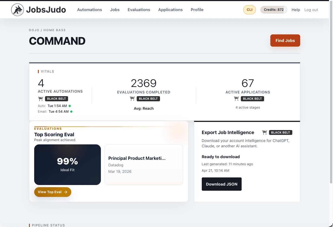The image size is (333, 227).
Task: Click 'Last generated: 11 minutes ago' text
Action: point(227,164)
